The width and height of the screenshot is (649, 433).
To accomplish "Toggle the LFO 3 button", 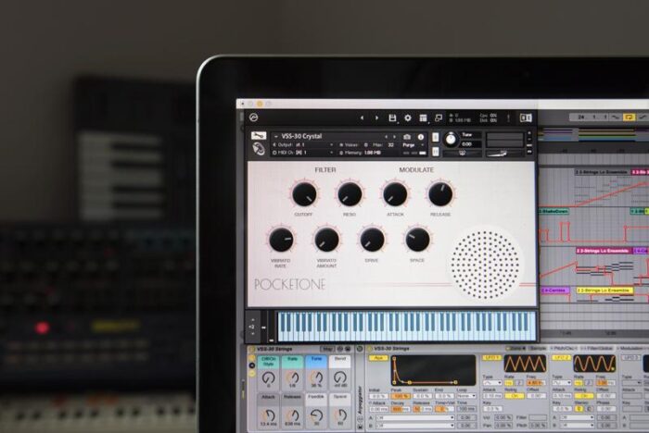I will (x=630, y=358).
